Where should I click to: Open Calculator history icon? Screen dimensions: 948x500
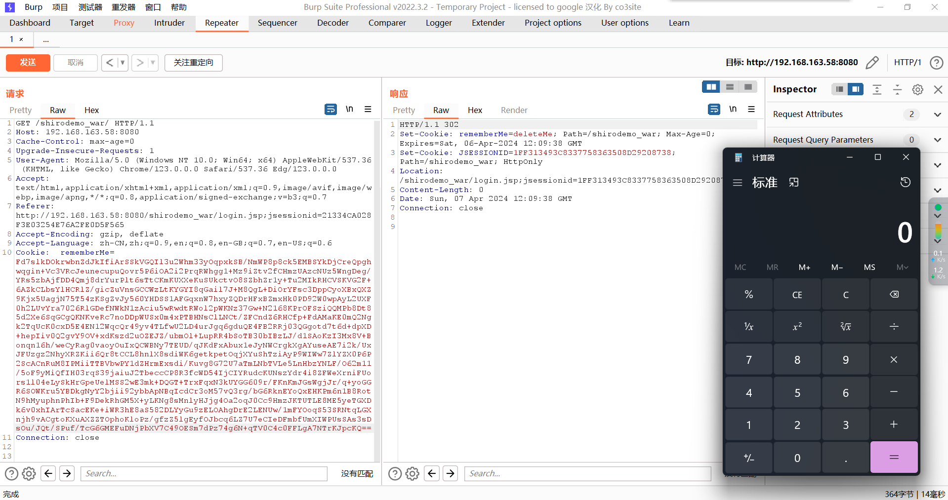point(906,182)
